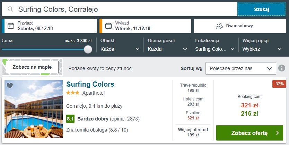Viewport: 289px width, 145px height.
Task: Click the sorting info icon
Action: (282, 68)
